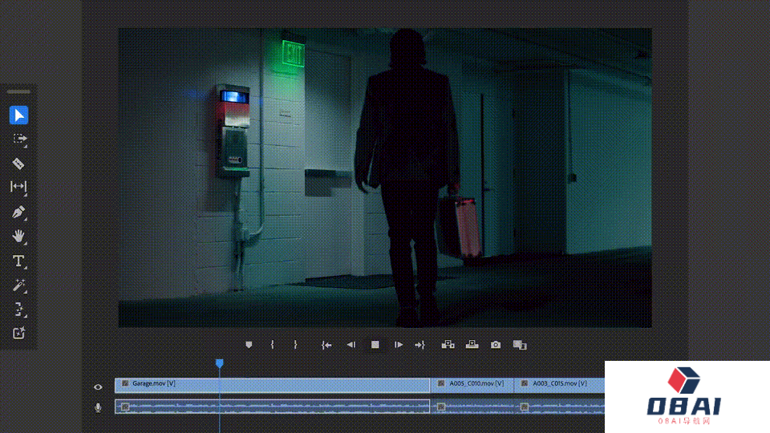Click the fx badge on Garage.mov audio clip
This screenshot has width=770, height=433.
pos(125,407)
